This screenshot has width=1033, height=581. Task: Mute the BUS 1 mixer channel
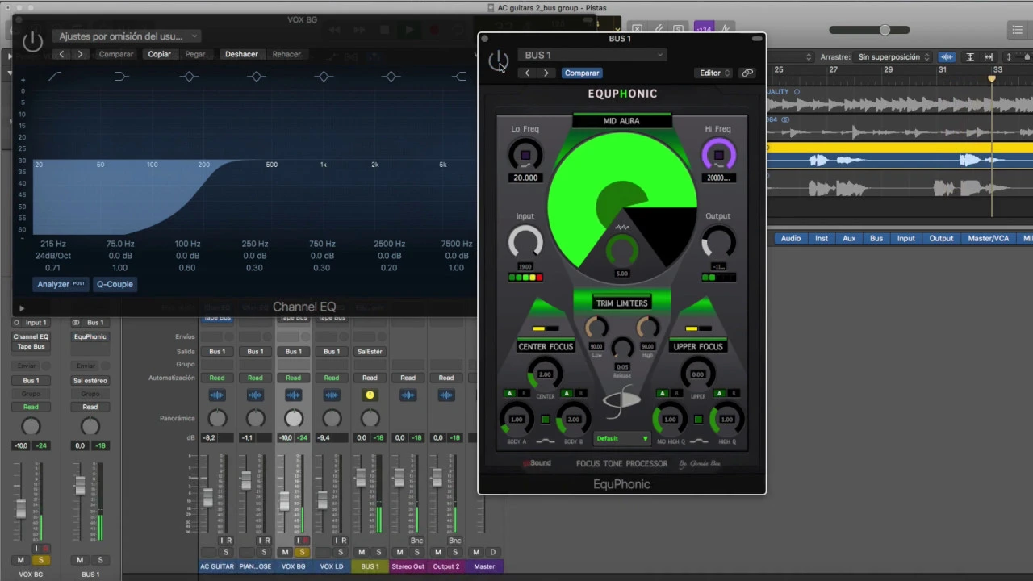tap(361, 552)
